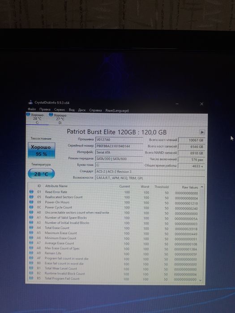Open the Язык(Language) menu

[x=117, y=110]
